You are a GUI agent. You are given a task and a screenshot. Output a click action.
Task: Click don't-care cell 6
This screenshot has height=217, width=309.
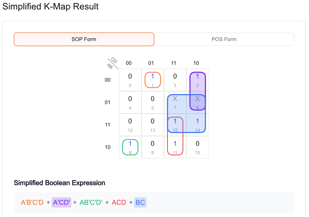(x=198, y=102)
